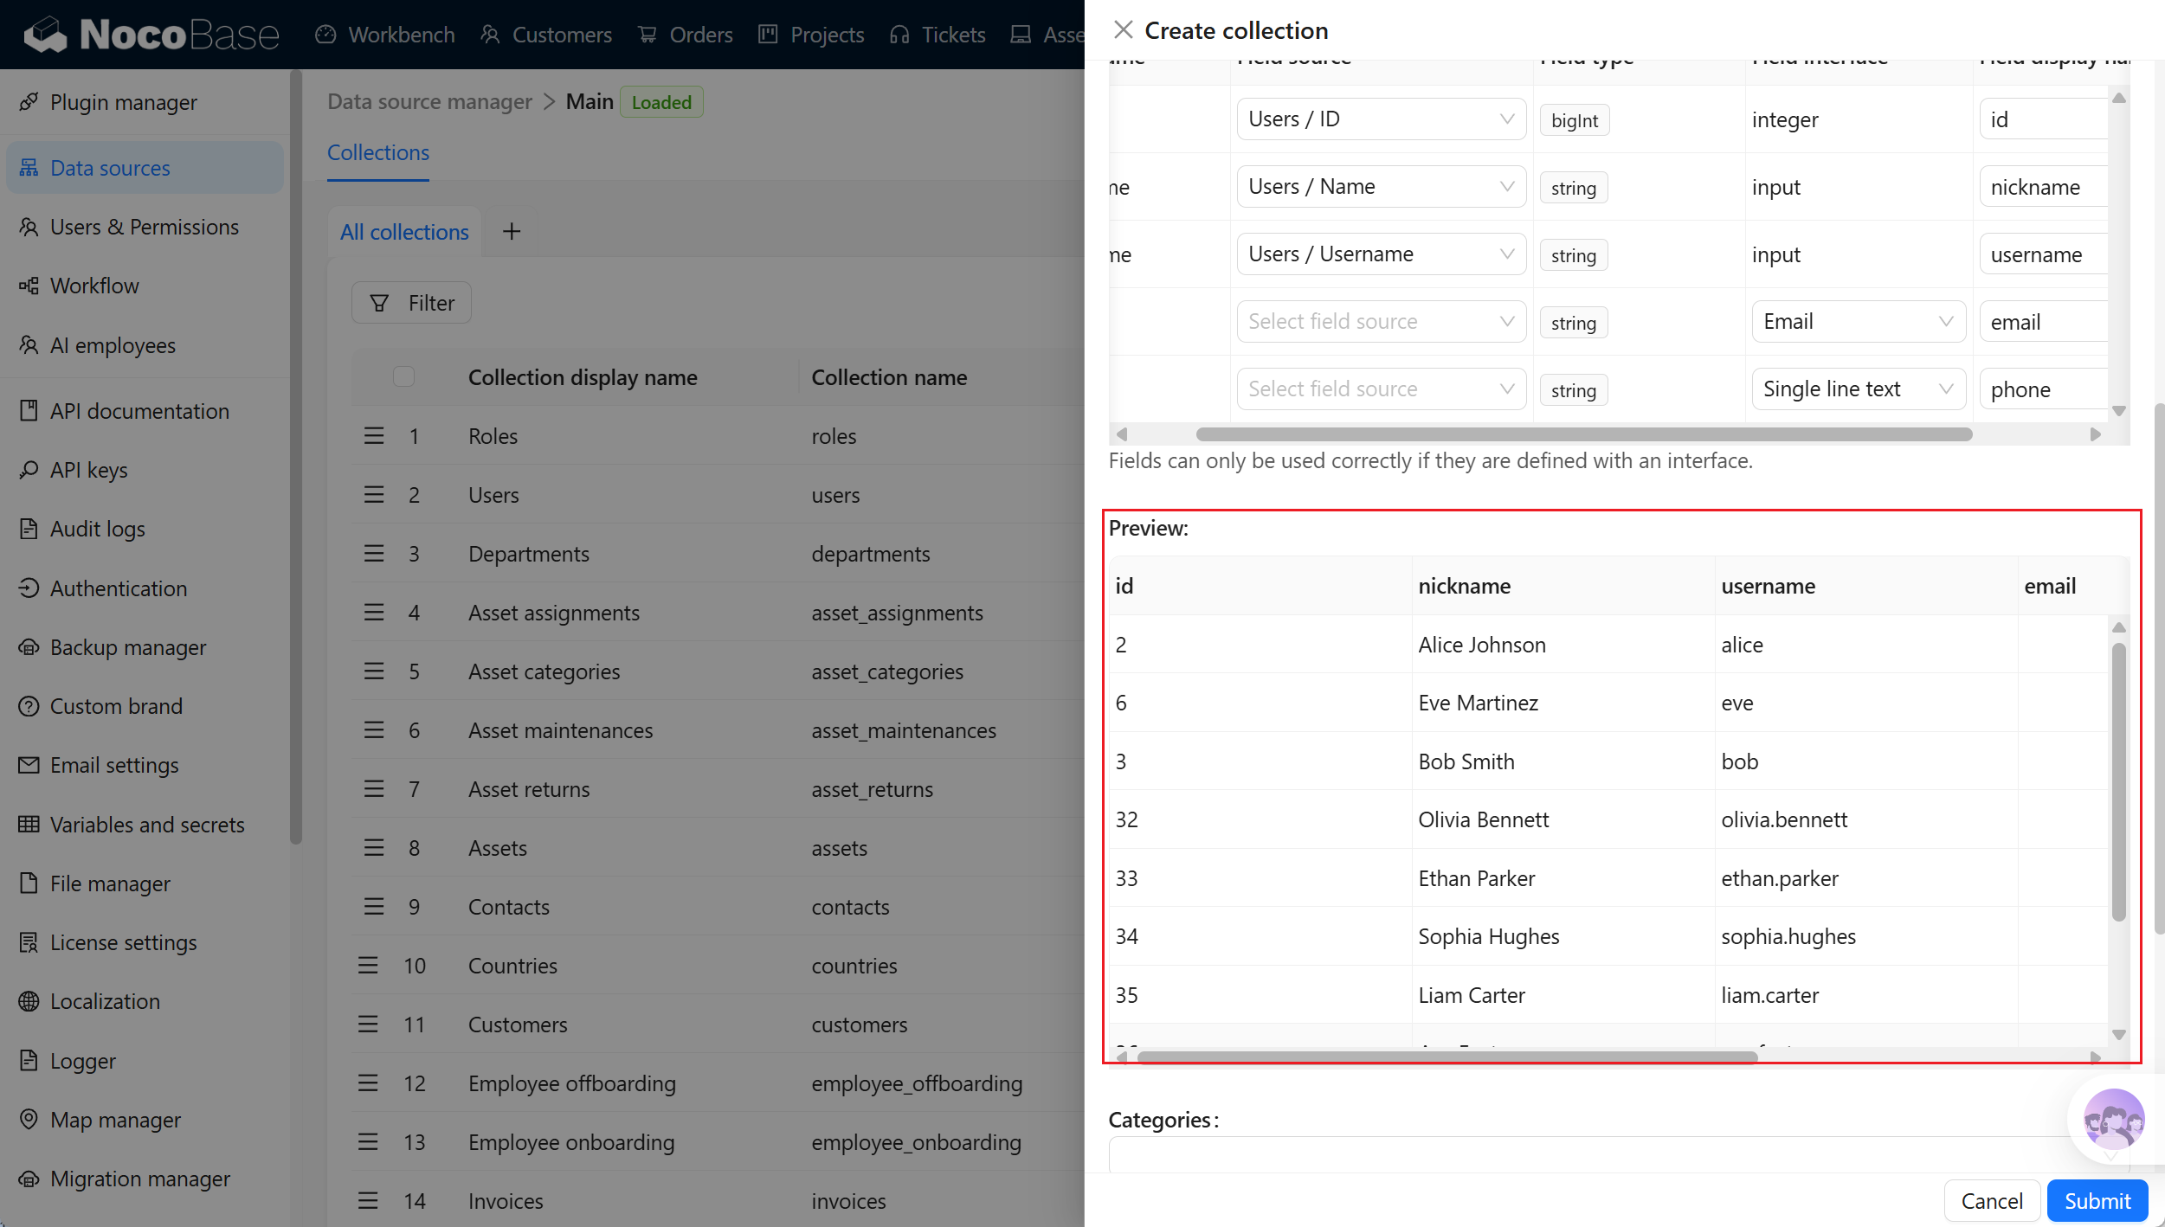Open the Workbench top menu

(x=385, y=35)
